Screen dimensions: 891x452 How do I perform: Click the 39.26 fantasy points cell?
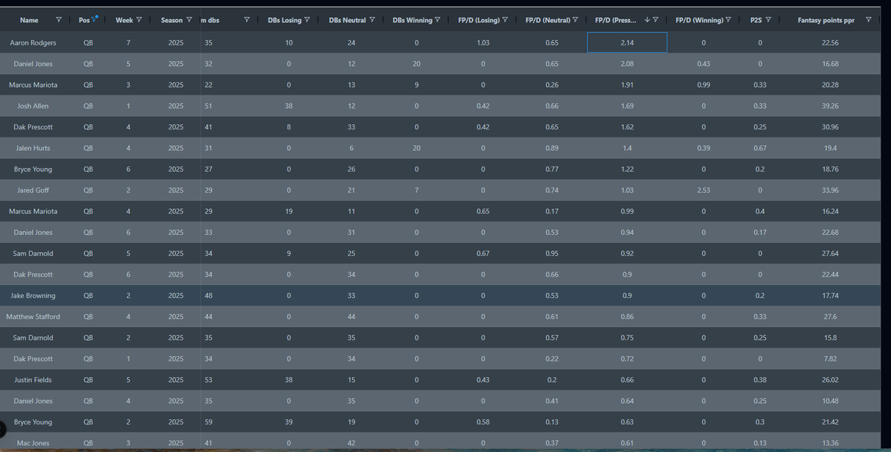(x=829, y=106)
